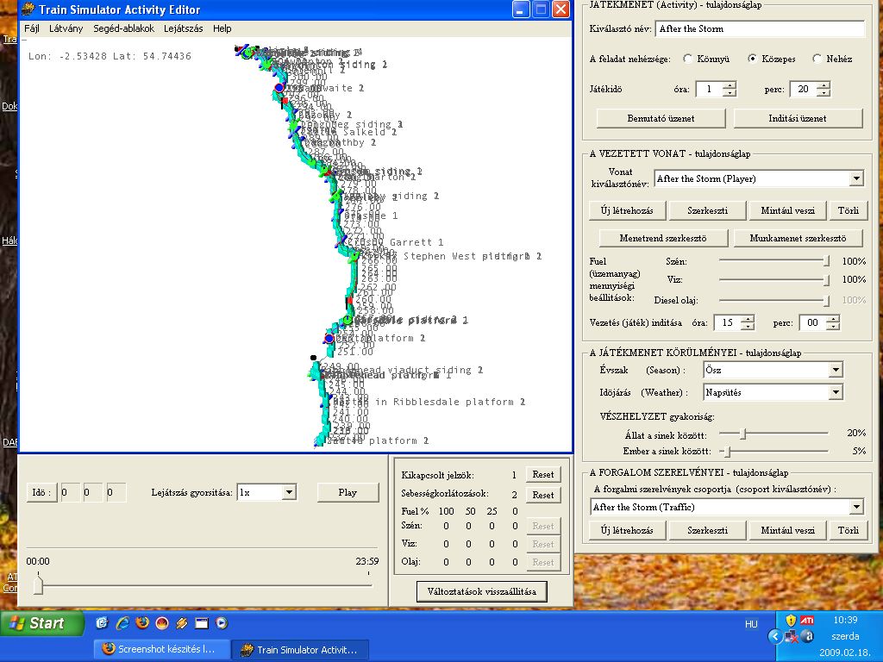Viewport: 883px width, 662px height.
Task: Click Szerkeszti in the Forgalom section
Action: pyautogui.click(x=707, y=530)
